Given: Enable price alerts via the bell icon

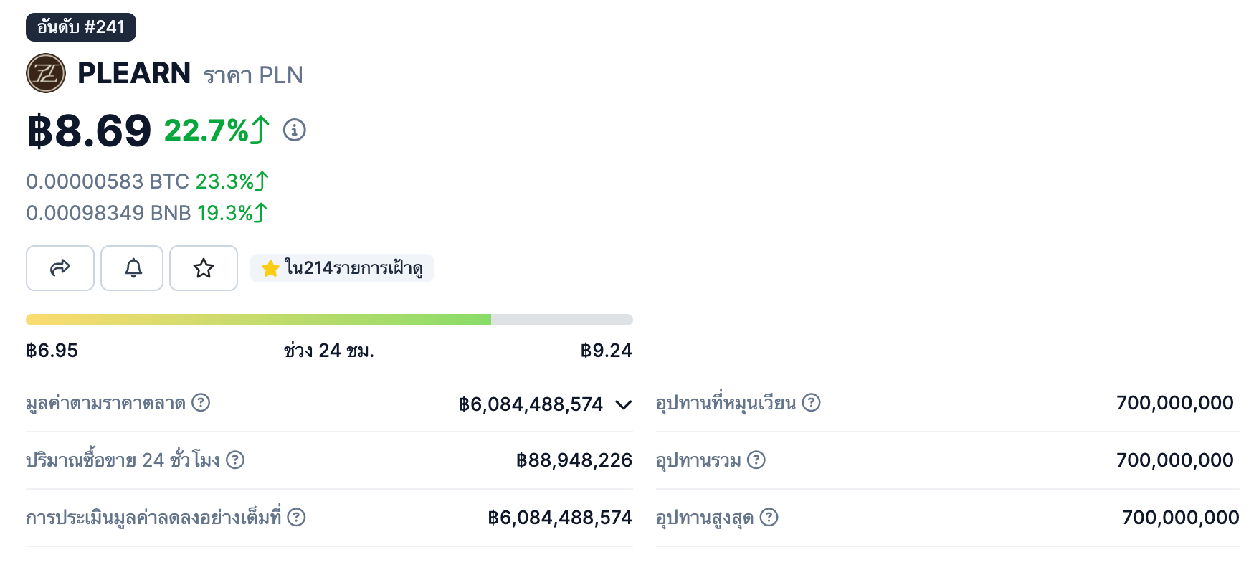Looking at the screenshot, I should click(132, 268).
